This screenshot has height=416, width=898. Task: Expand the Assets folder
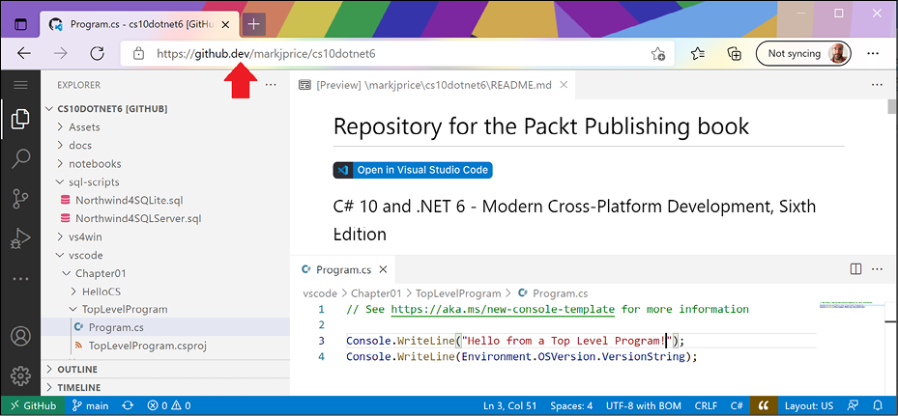[84, 127]
